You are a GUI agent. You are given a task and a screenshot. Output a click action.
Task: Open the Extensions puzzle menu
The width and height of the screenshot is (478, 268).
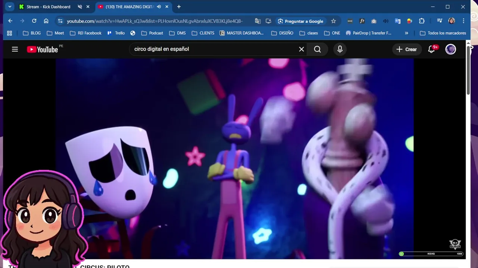[422, 21]
